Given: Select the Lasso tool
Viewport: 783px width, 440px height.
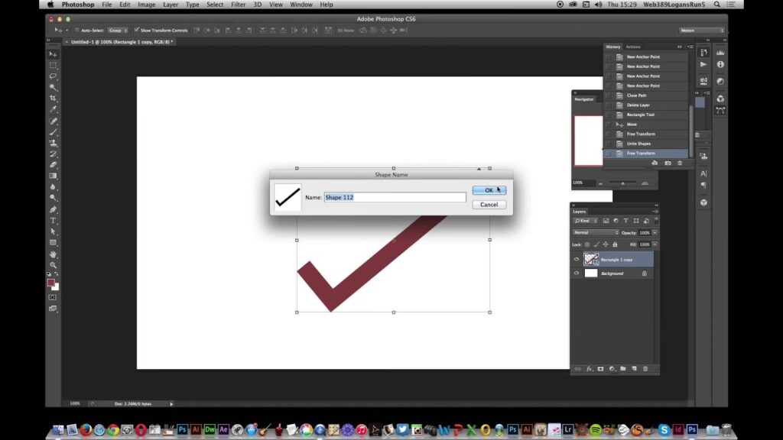Looking at the screenshot, I should point(53,76).
